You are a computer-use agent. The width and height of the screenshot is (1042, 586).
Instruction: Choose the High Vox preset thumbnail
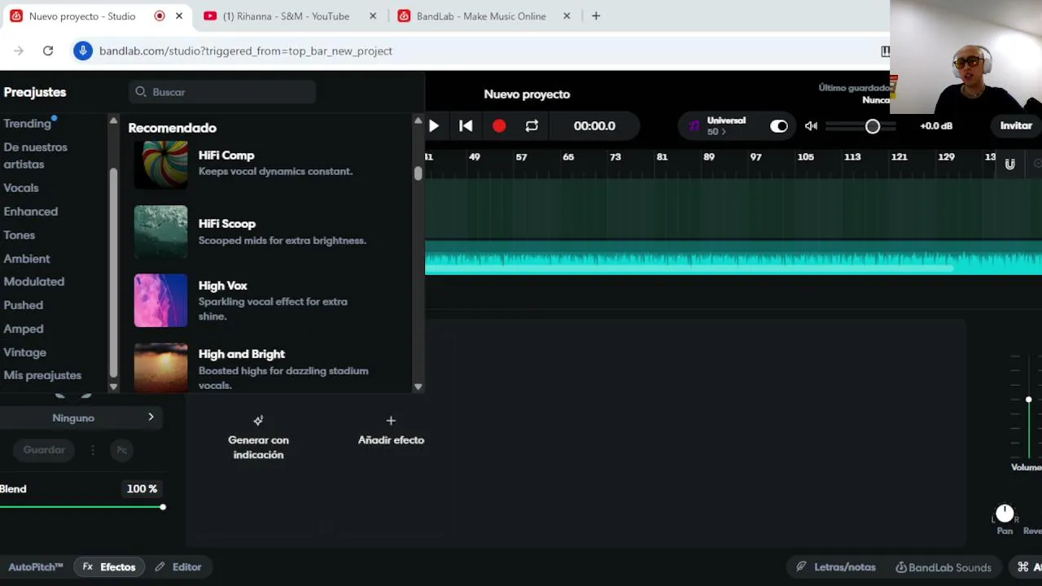(x=160, y=300)
